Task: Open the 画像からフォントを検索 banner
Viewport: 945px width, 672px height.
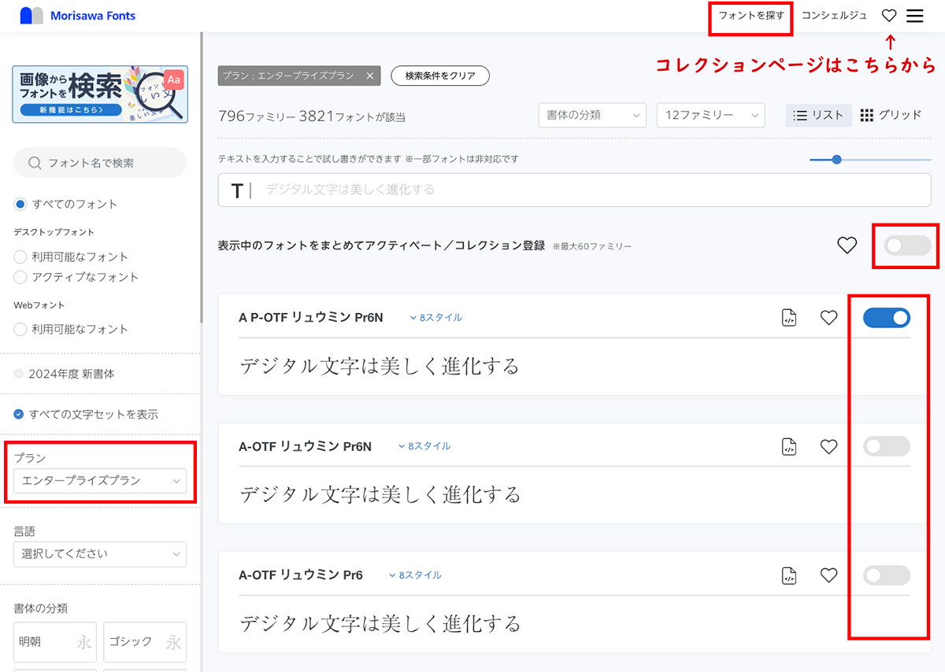Action: [x=100, y=94]
